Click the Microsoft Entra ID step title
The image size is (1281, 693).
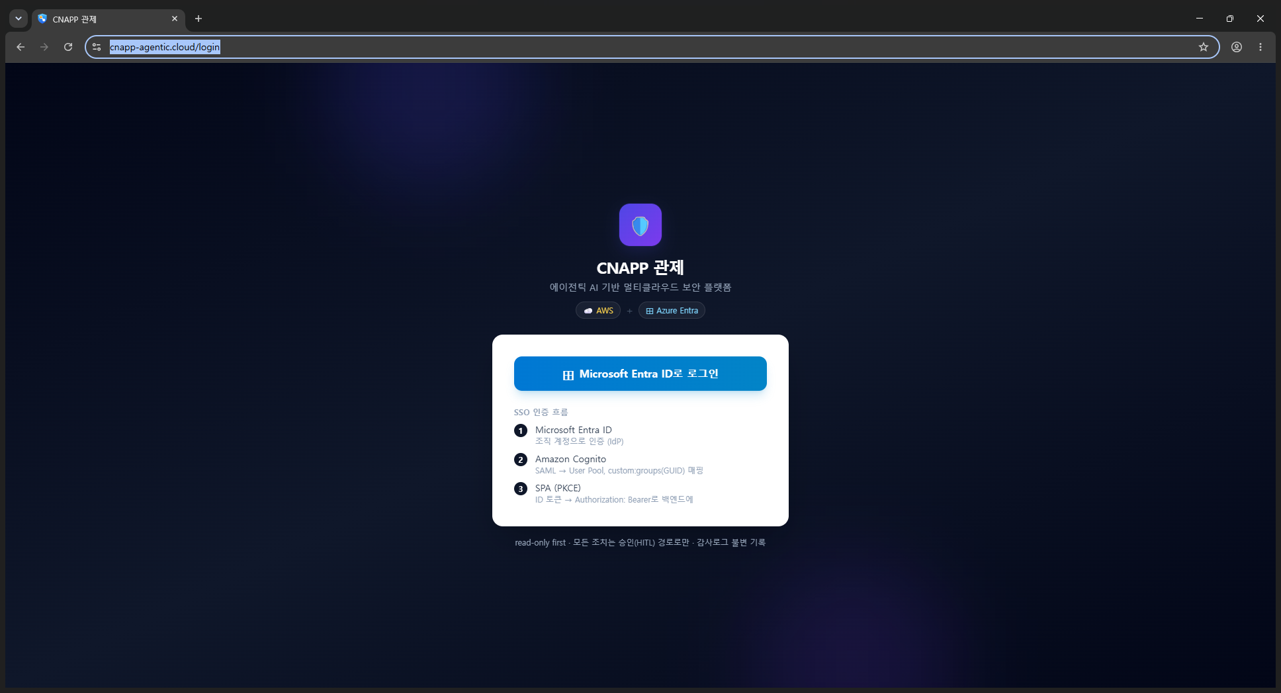574,430
